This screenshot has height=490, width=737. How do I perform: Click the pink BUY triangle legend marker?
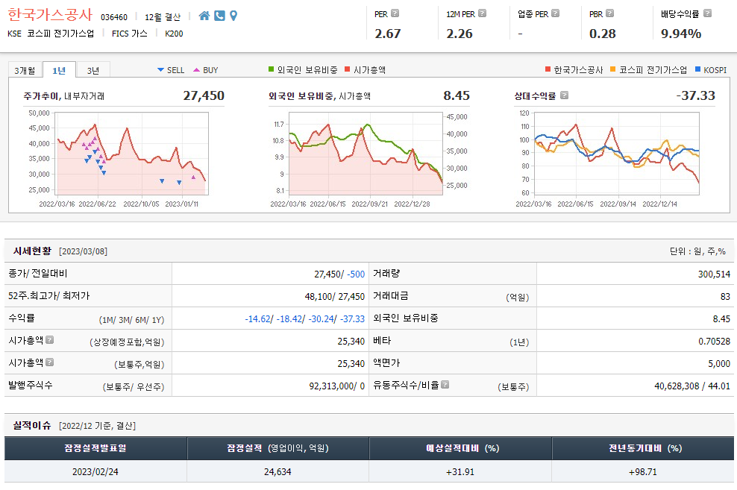tap(196, 70)
